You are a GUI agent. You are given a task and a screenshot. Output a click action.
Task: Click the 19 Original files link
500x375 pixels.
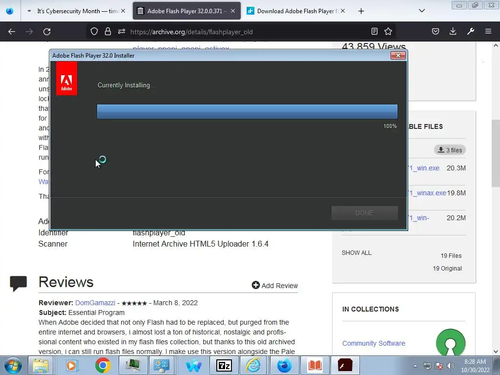click(447, 269)
